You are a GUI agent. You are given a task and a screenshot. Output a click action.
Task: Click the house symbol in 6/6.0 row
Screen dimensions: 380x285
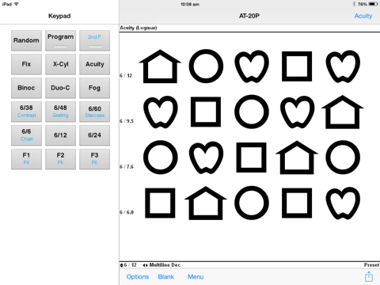pos(206,203)
